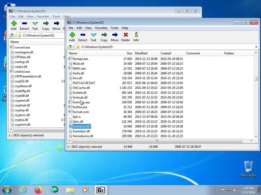
Task: Sort by Name column in front window
Action: [88, 53]
